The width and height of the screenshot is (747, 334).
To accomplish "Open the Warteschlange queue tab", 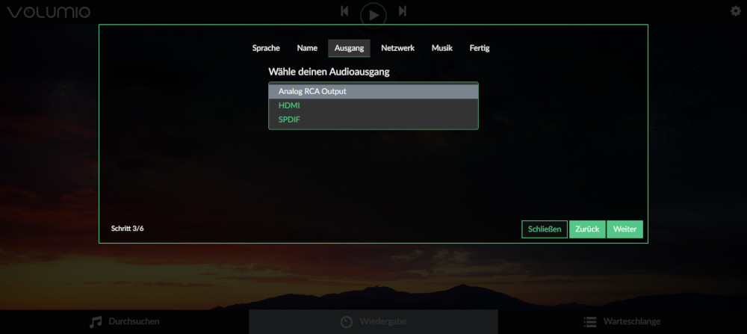I will 622,321.
